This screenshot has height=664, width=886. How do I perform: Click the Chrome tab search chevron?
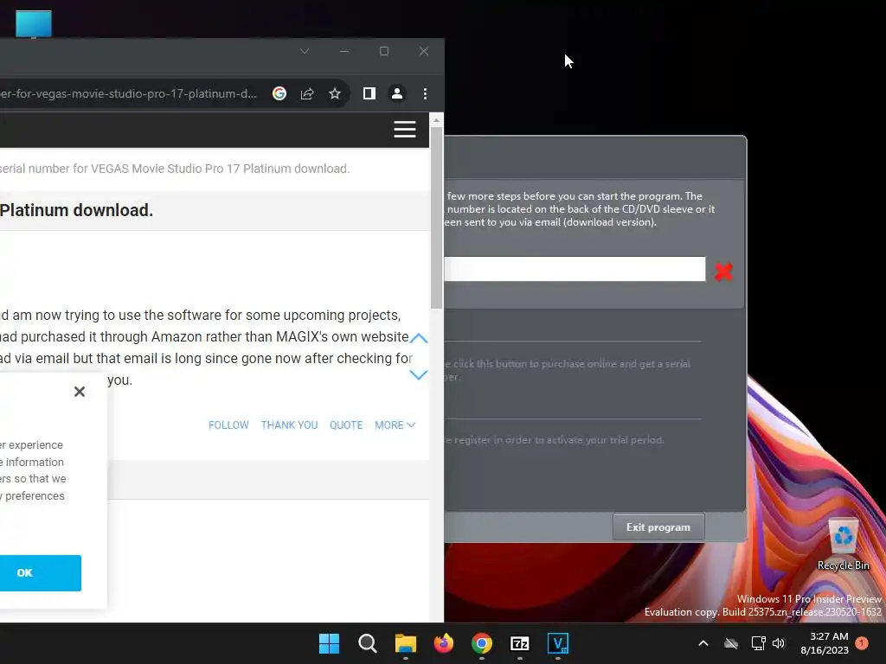[305, 51]
